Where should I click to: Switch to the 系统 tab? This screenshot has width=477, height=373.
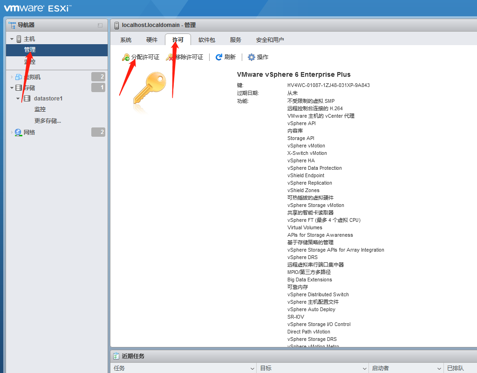tap(126, 40)
